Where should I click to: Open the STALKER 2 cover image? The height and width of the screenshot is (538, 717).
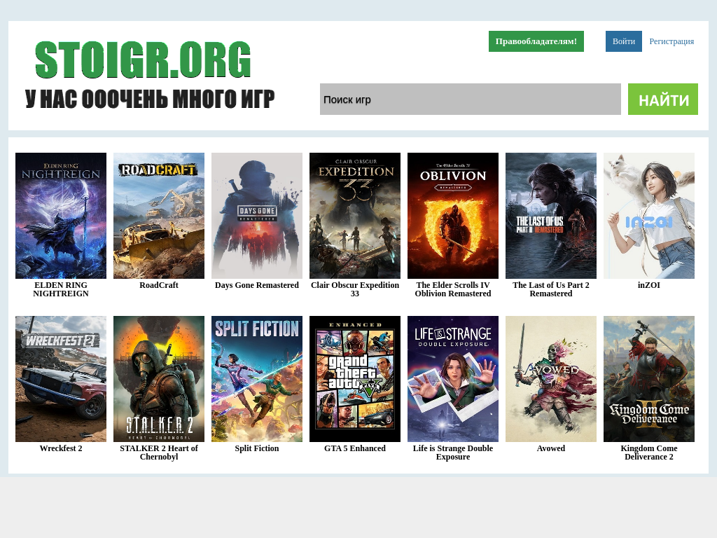point(159,379)
